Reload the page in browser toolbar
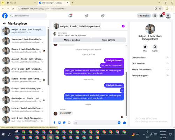Image resolution: width=175 pixels, height=140 pixels. point(13,8)
